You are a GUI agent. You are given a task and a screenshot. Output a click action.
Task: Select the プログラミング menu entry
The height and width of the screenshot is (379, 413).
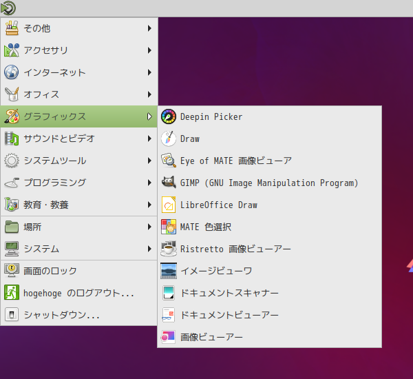click(x=78, y=183)
